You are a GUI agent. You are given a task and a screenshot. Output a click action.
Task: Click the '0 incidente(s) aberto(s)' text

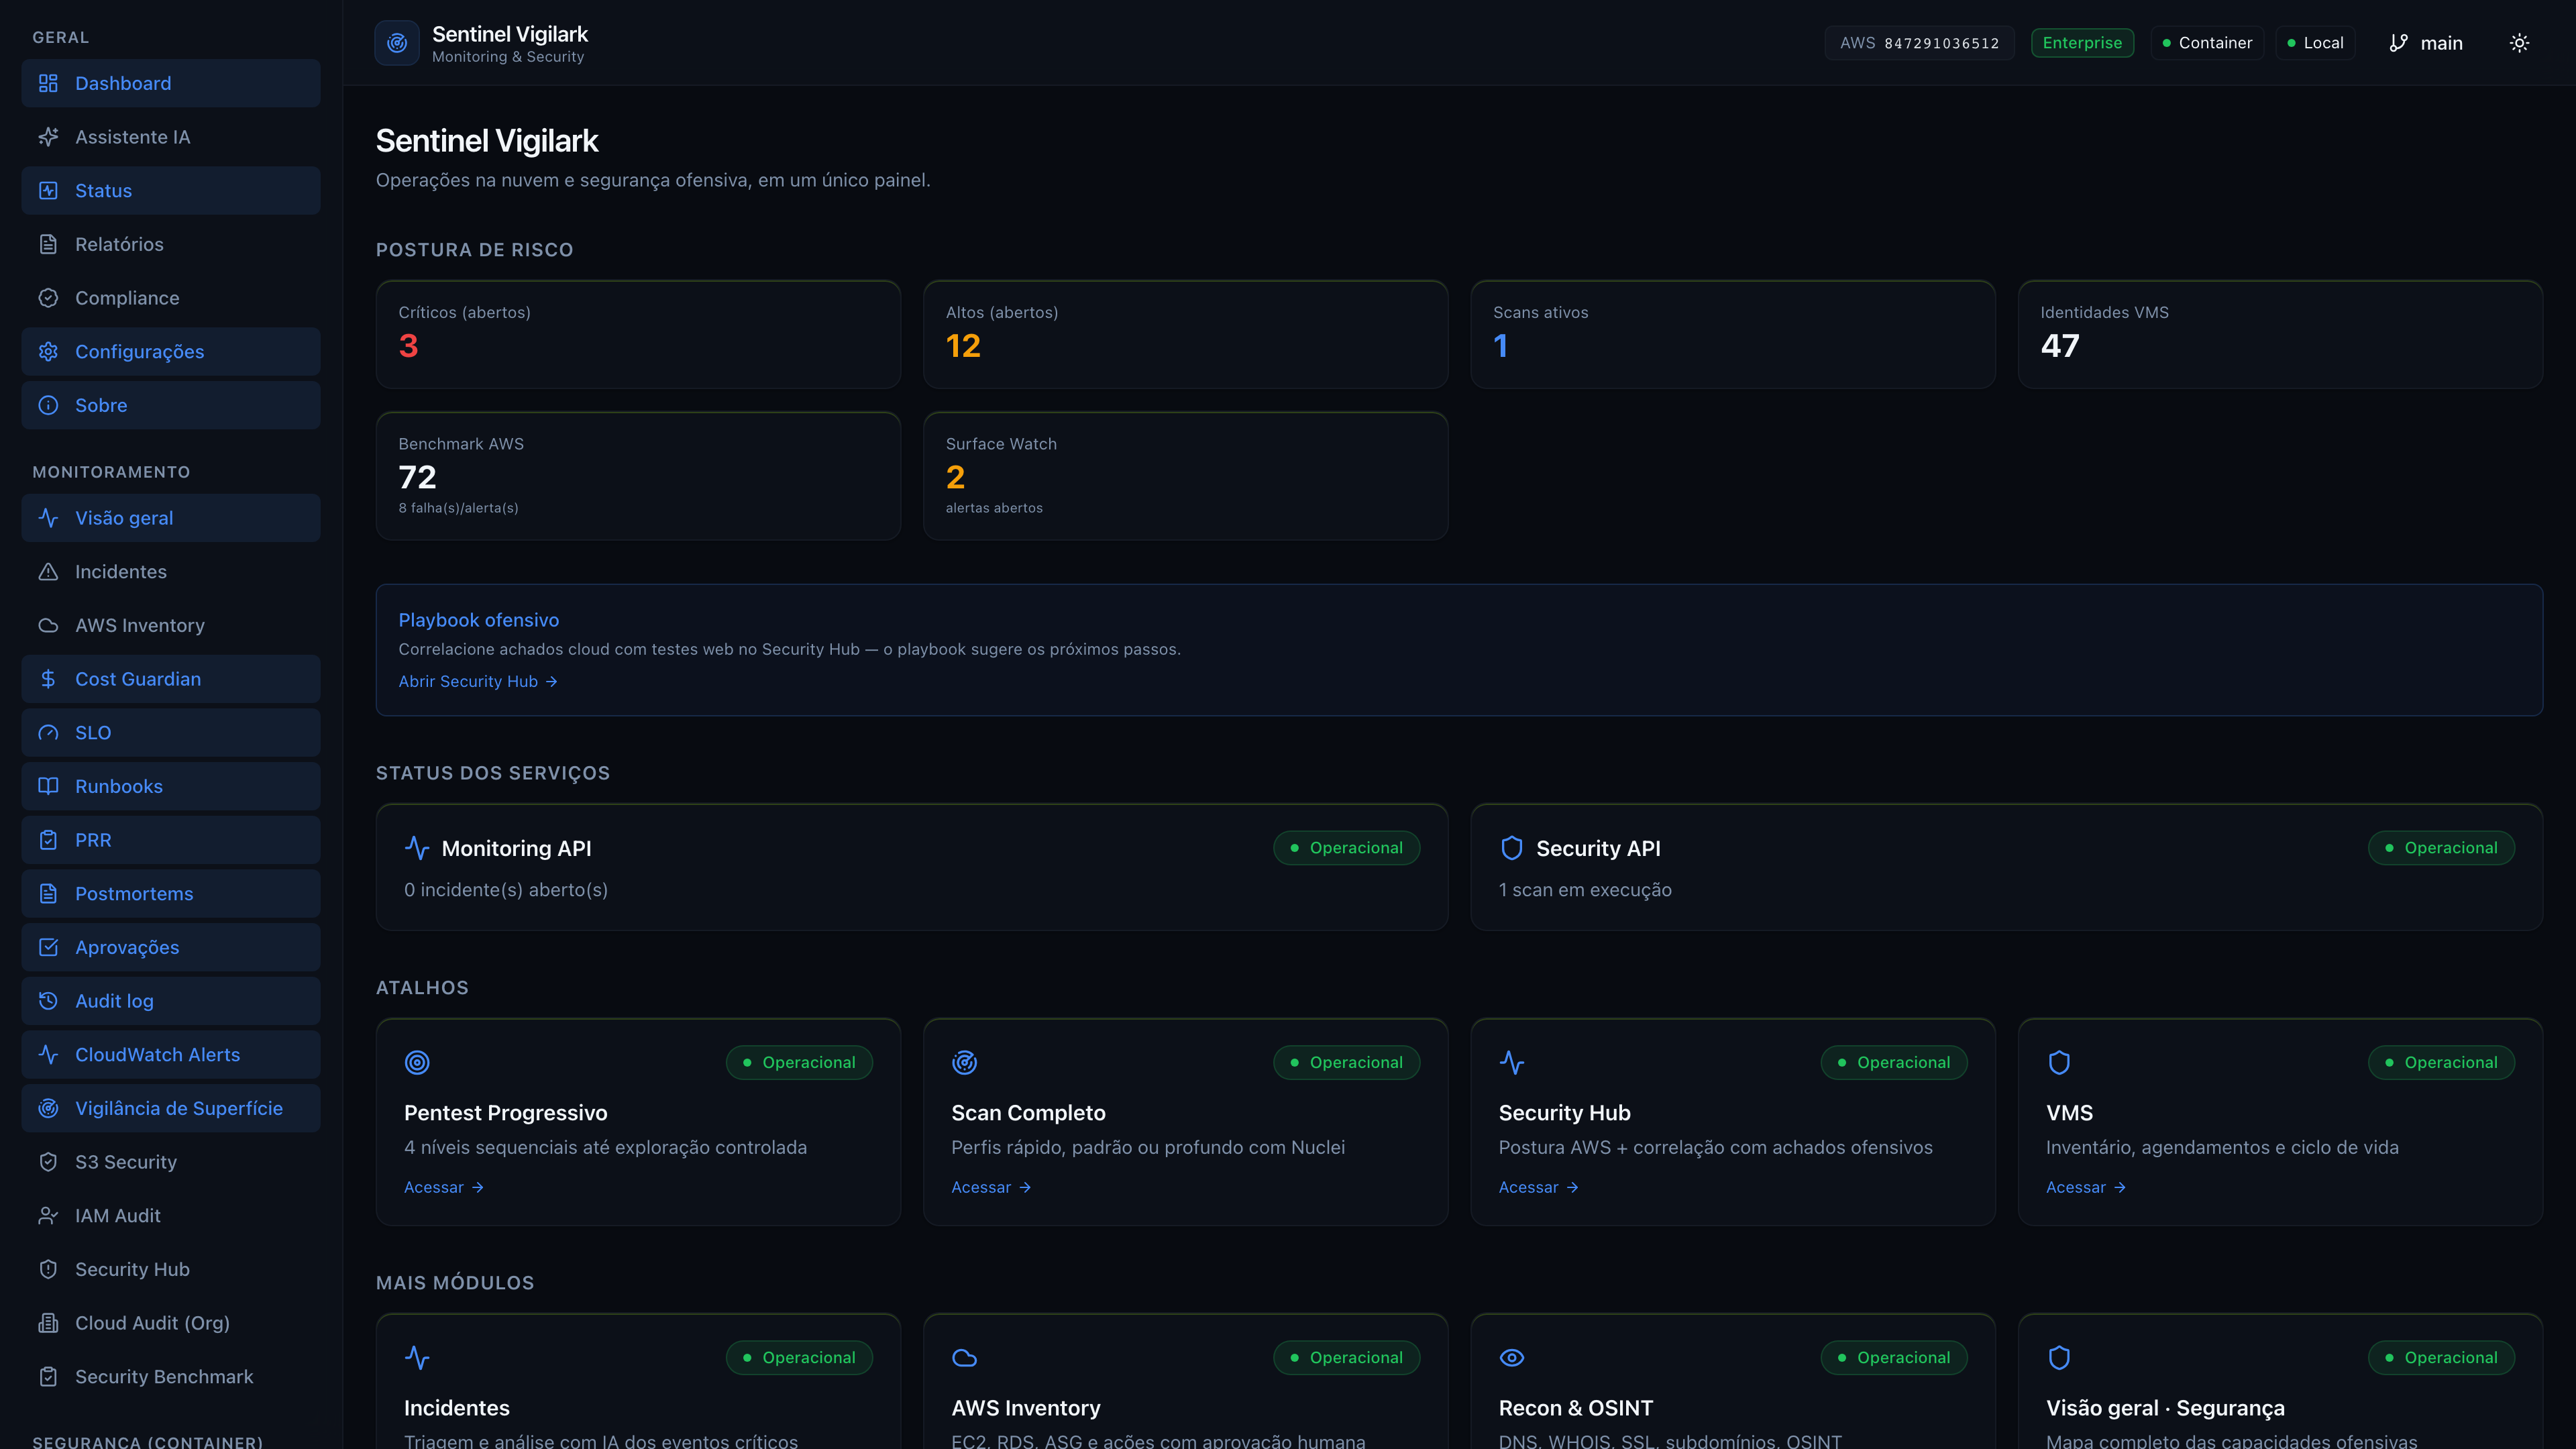pos(506,890)
